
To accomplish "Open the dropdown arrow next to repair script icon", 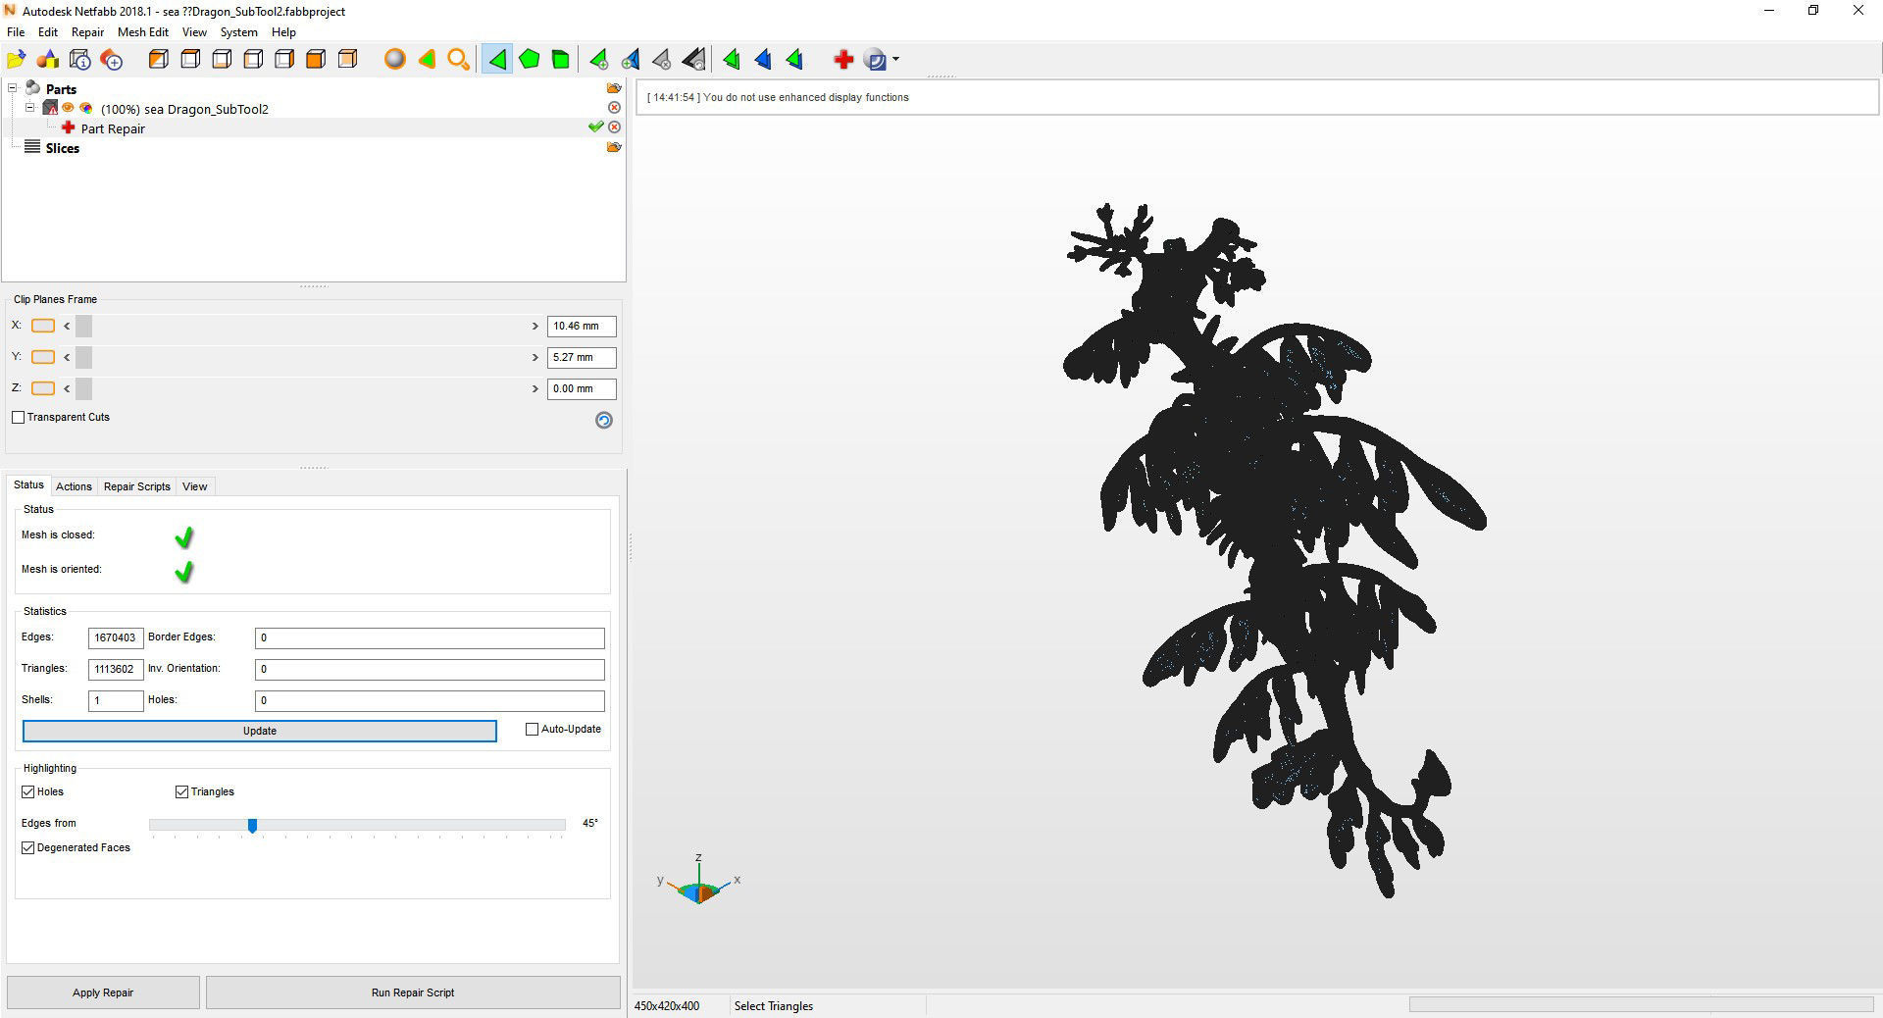I will click(895, 60).
